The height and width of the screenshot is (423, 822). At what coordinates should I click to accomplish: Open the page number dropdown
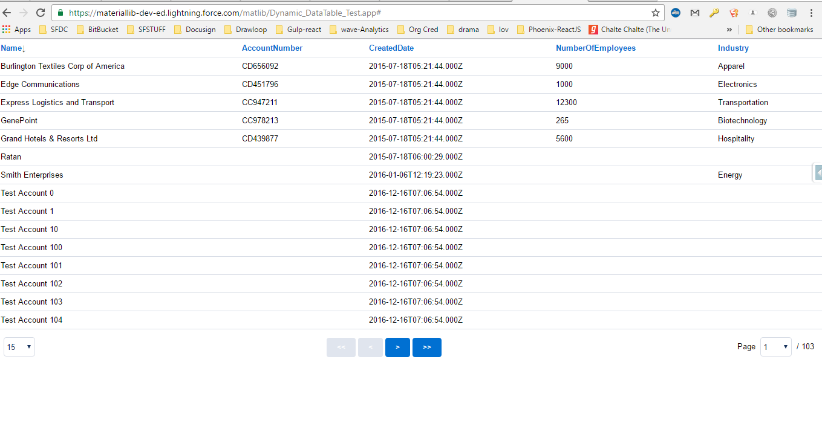click(x=776, y=347)
